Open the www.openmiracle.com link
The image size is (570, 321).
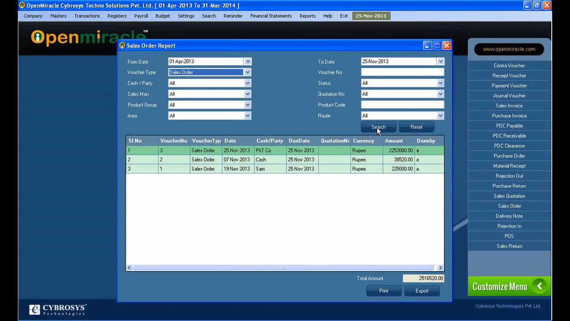tap(509, 49)
